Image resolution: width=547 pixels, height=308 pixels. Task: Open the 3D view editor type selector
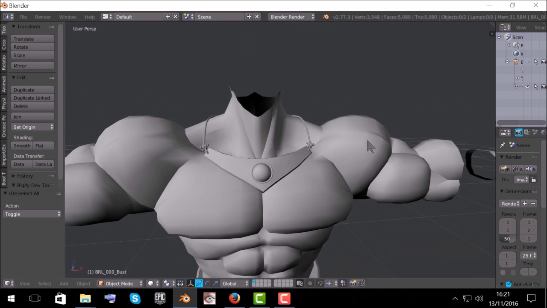click(9, 283)
